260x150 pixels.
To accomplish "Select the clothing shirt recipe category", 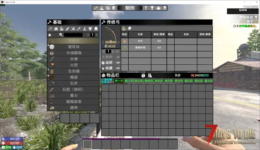I will (90, 29).
